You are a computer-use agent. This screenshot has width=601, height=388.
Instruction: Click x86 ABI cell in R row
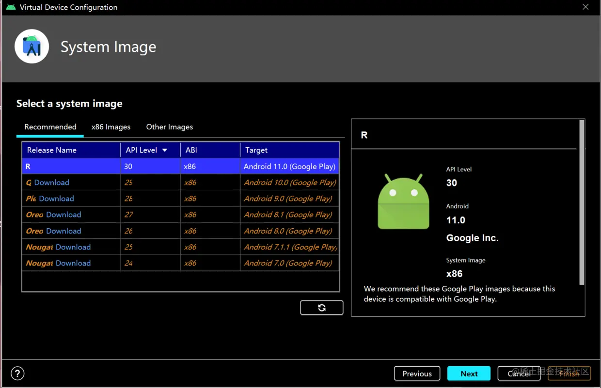pos(210,166)
